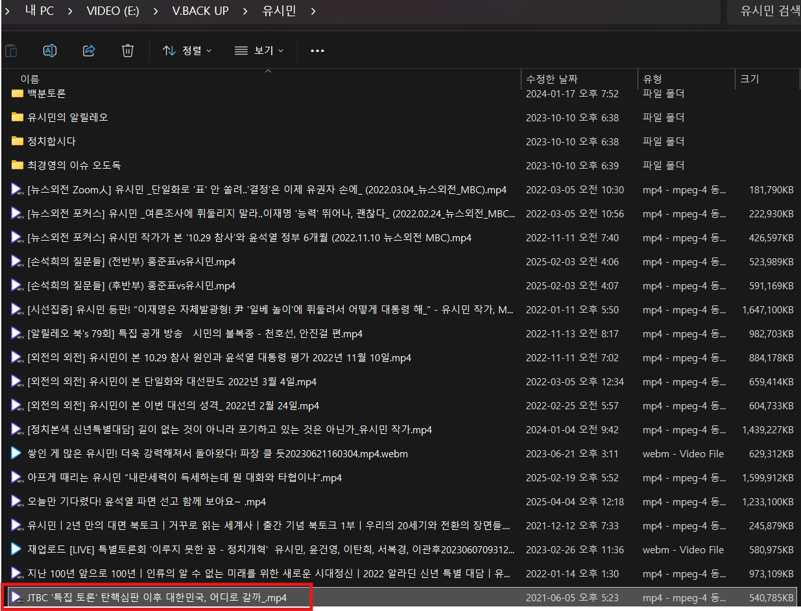Click VIDEO (E:) in the breadcrumb

(x=113, y=11)
